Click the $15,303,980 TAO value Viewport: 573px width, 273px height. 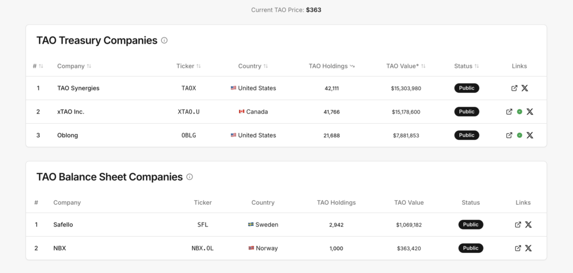point(406,88)
